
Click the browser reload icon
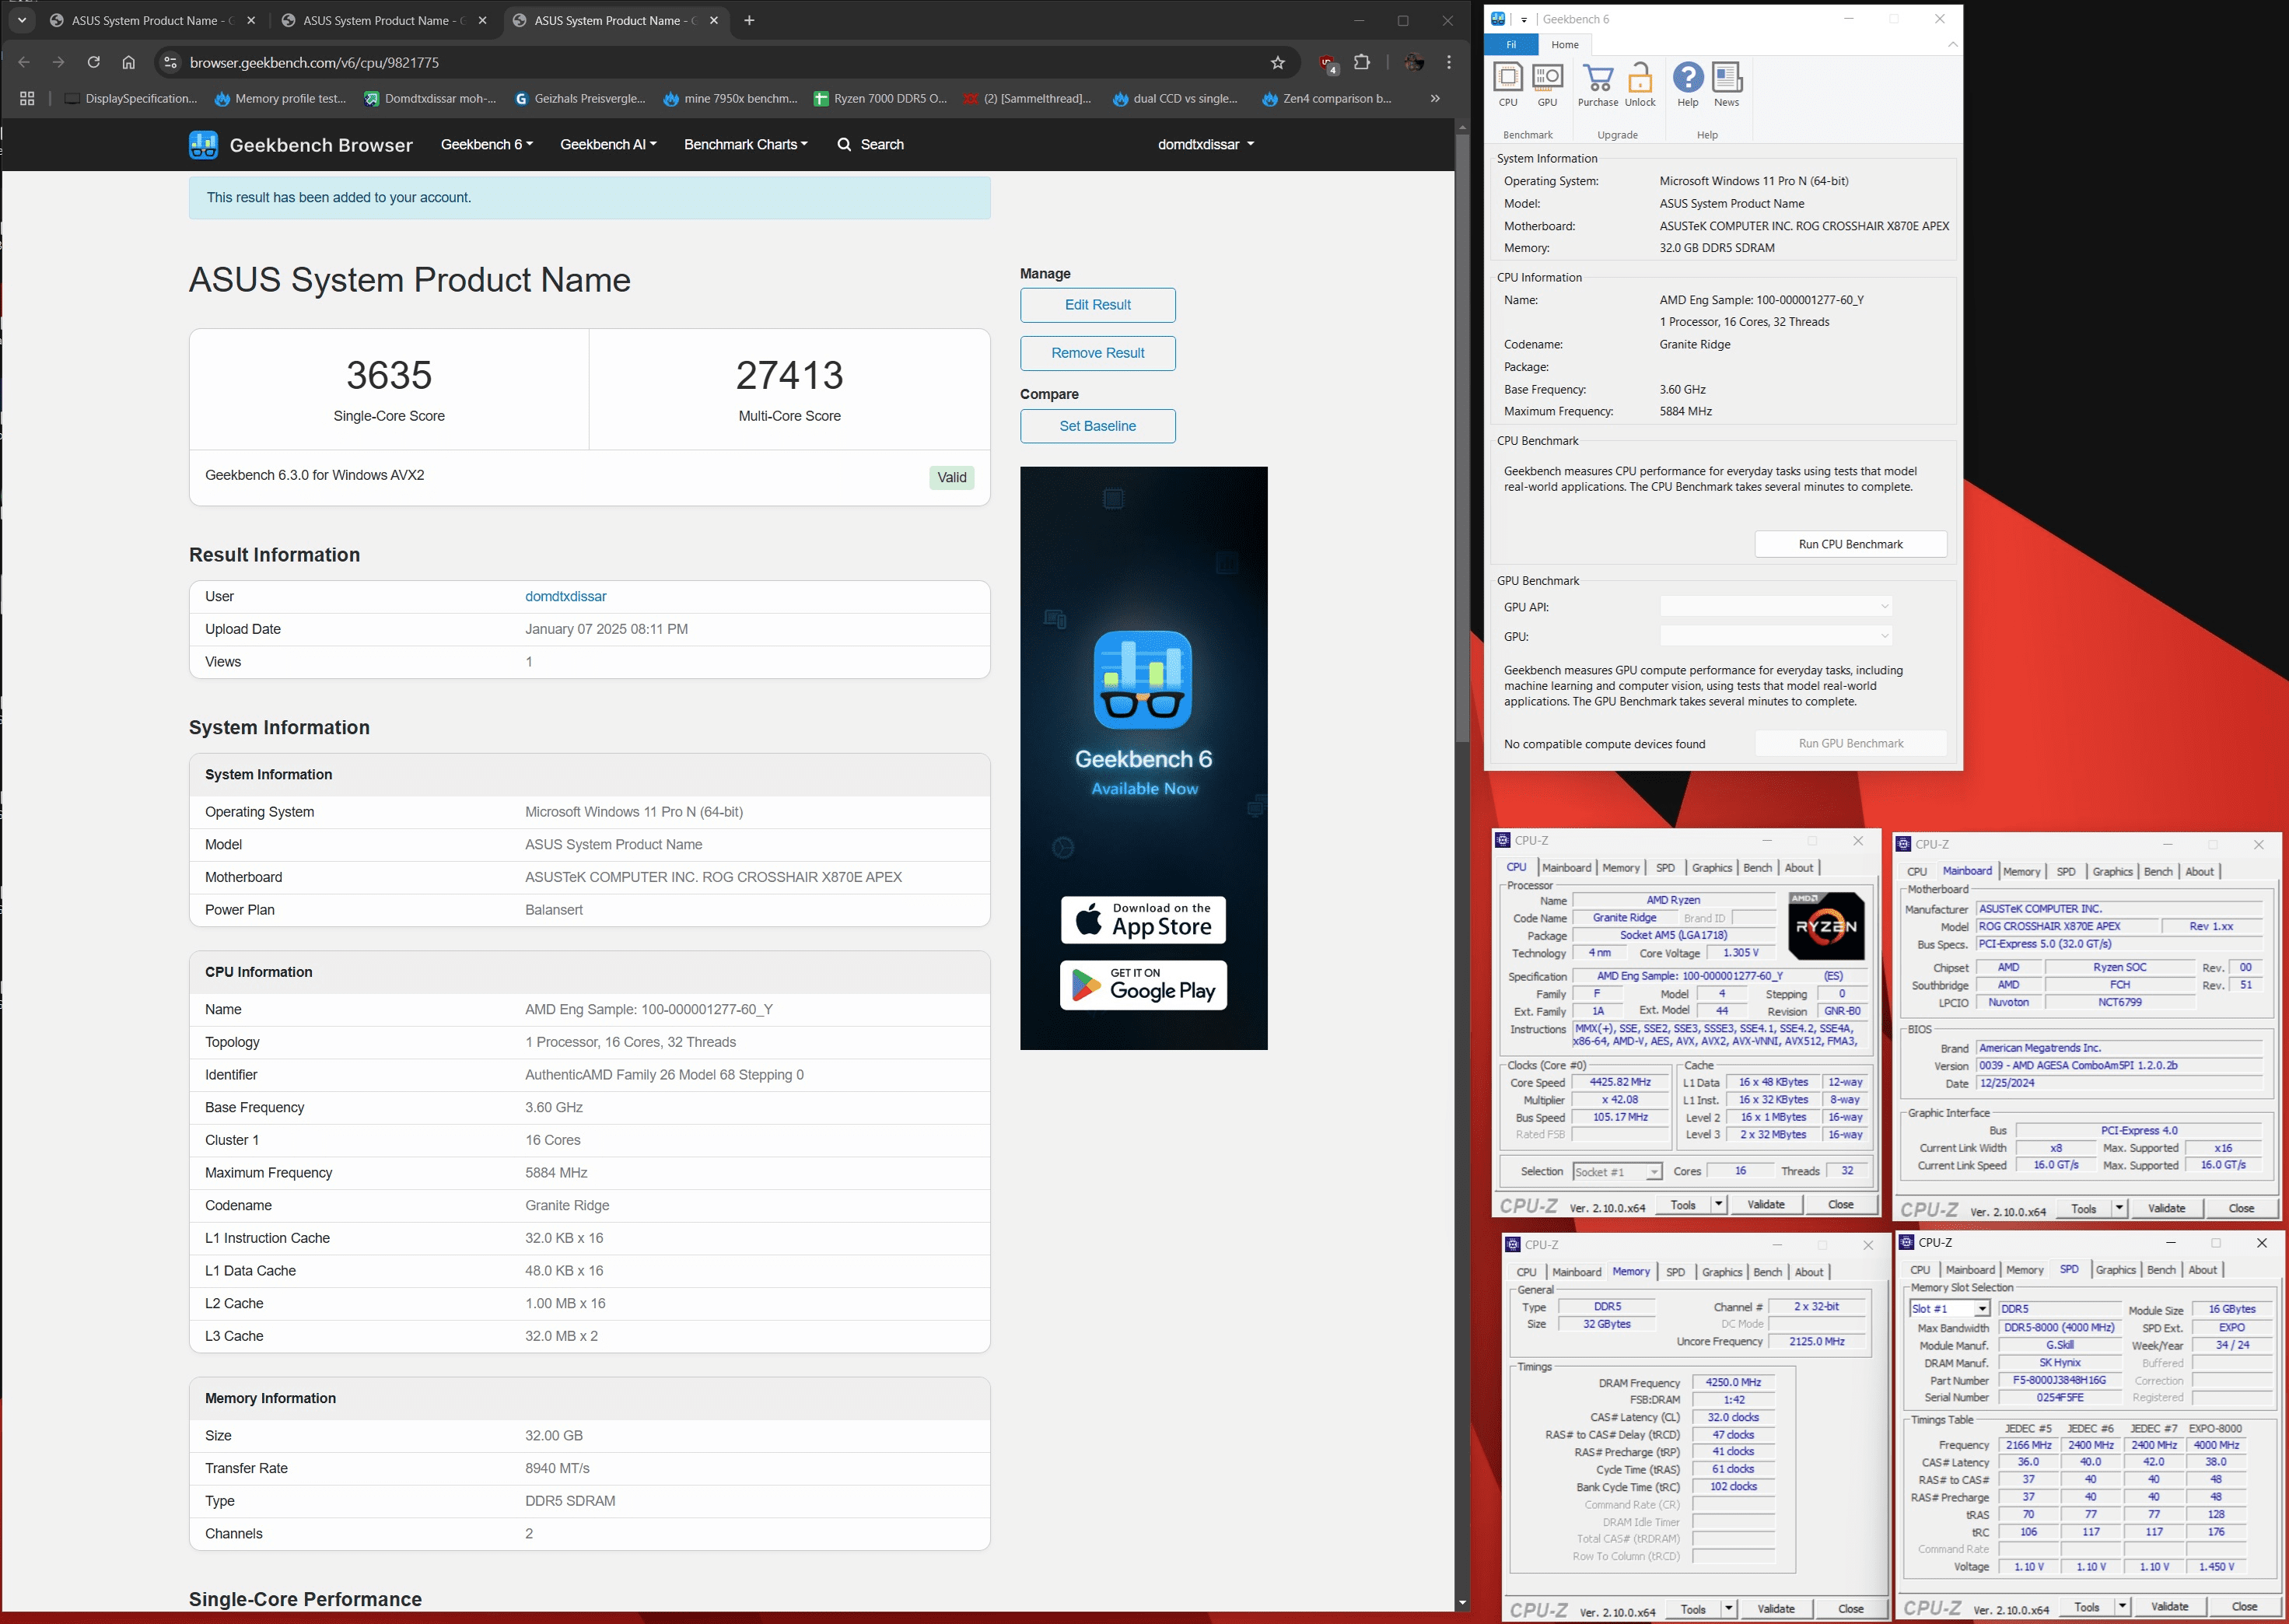tap(93, 62)
